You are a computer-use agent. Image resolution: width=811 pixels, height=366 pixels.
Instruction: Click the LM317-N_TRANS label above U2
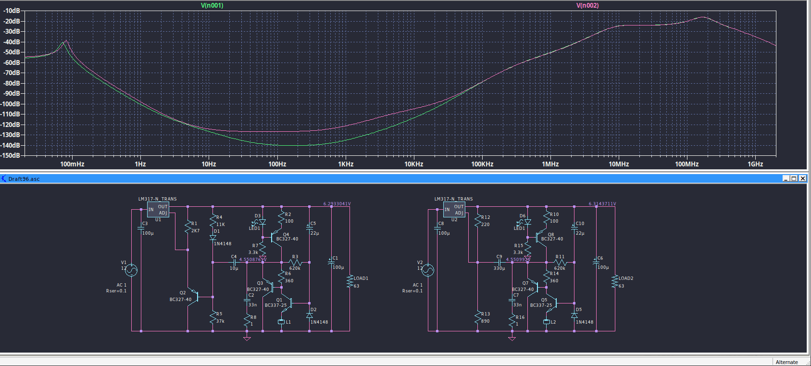pos(454,199)
